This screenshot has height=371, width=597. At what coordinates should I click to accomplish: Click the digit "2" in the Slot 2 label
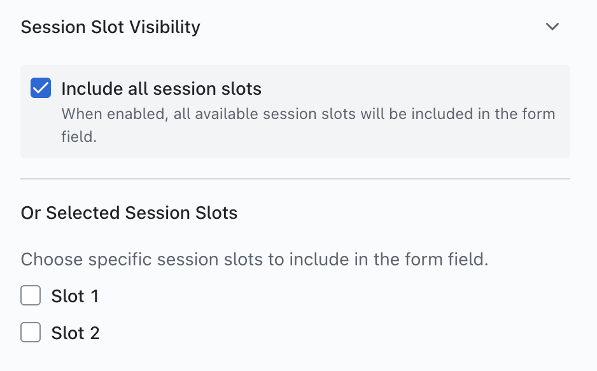point(94,333)
